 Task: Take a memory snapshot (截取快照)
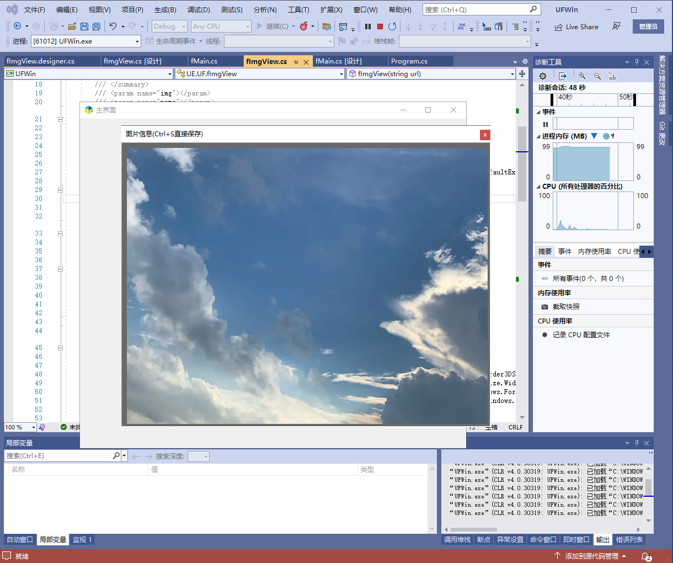tap(565, 307)
